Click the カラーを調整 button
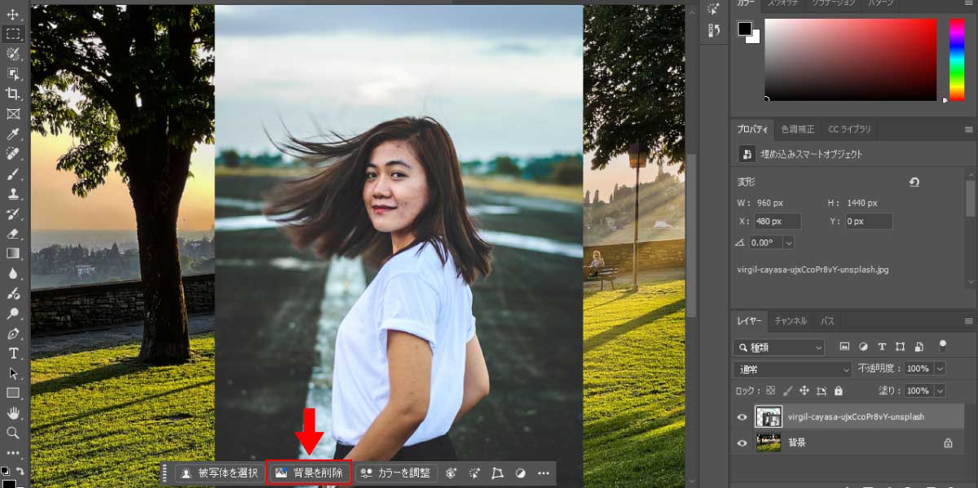The height and width of the screenshot is (488, 978). click(396, 473)
